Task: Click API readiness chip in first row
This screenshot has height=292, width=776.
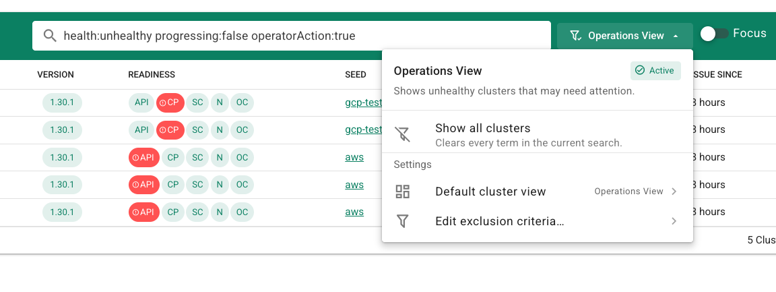Action: (141, 103)
